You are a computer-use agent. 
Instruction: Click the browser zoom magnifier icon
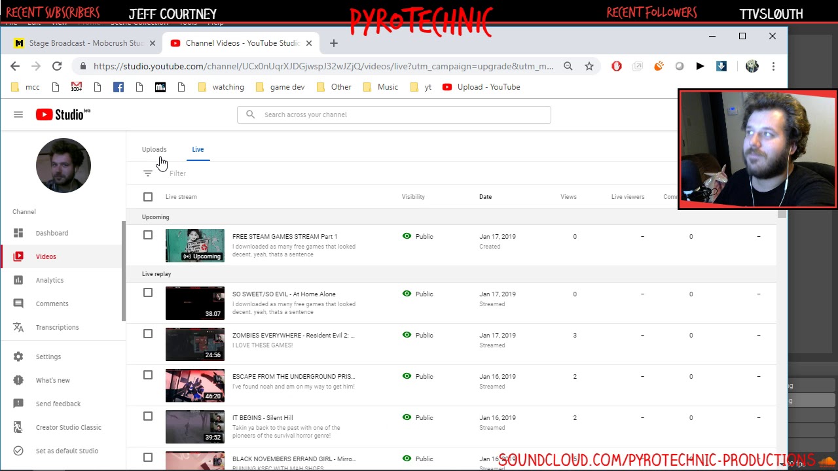(x=568, y=66)
